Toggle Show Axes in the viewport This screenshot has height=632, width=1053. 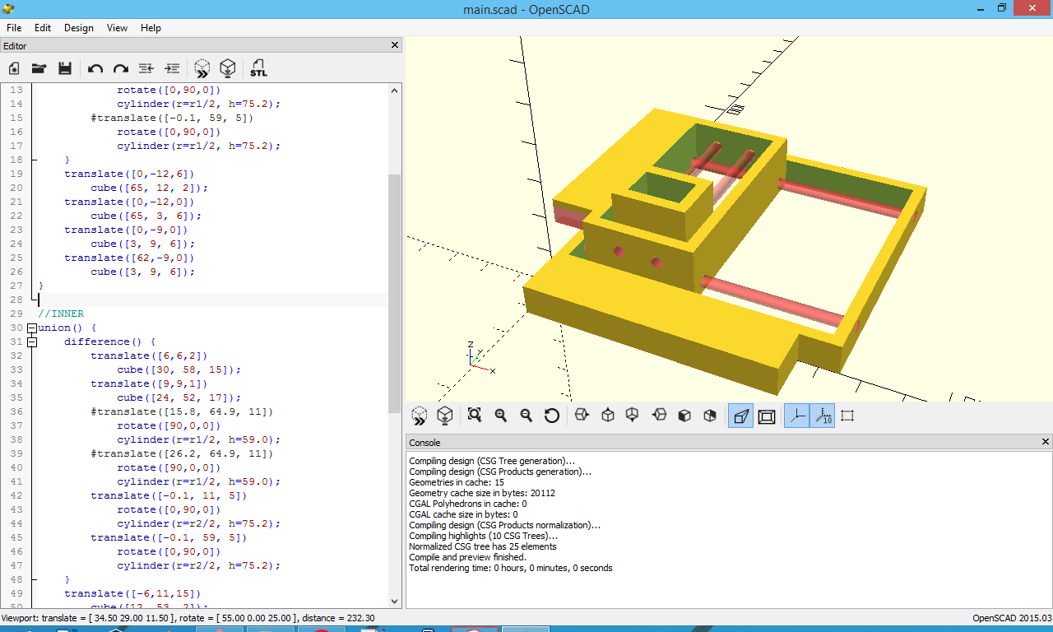tap(796, 416)
